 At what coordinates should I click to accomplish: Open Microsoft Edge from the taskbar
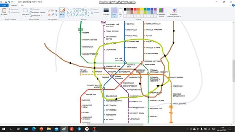click(x=34, y=129)
